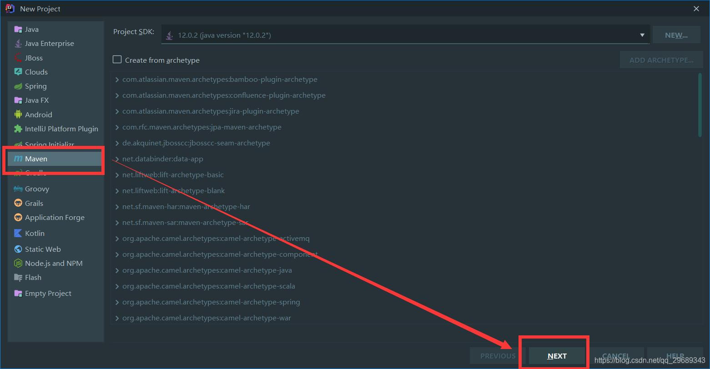Screen dimensions: 710x369
Task: Enable Create from archetype checkbox
Action: click(117, 60)
